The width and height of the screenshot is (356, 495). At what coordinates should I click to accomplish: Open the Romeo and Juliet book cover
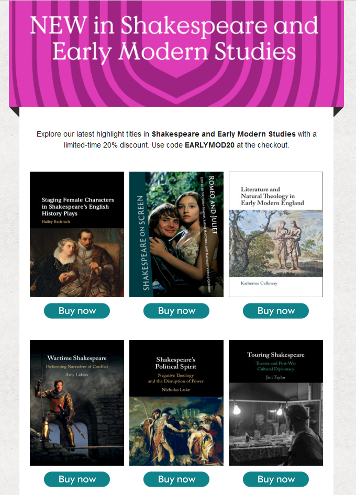tap(176, 234)
